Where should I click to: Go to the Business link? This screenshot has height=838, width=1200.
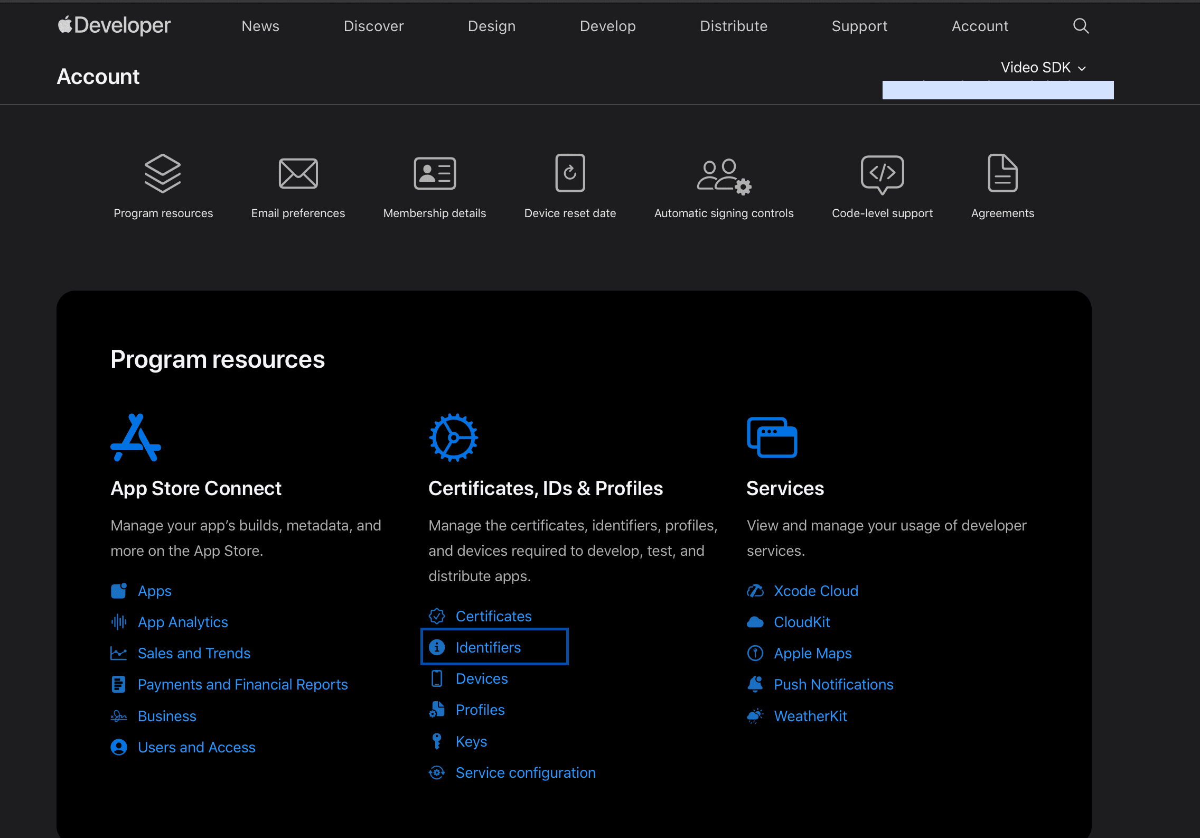click(x=167, y=716)
